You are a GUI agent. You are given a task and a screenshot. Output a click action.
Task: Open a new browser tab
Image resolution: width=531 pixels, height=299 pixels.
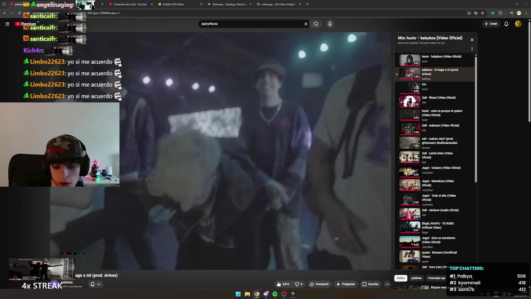click(307, 4)
